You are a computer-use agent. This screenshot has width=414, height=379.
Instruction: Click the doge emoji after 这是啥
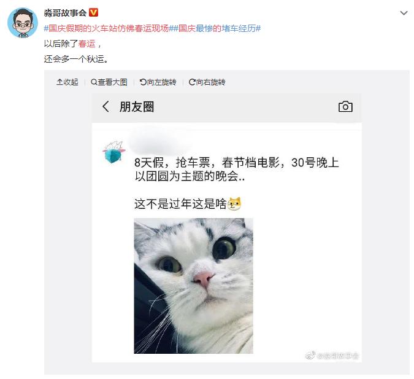[x=234, y=204]
